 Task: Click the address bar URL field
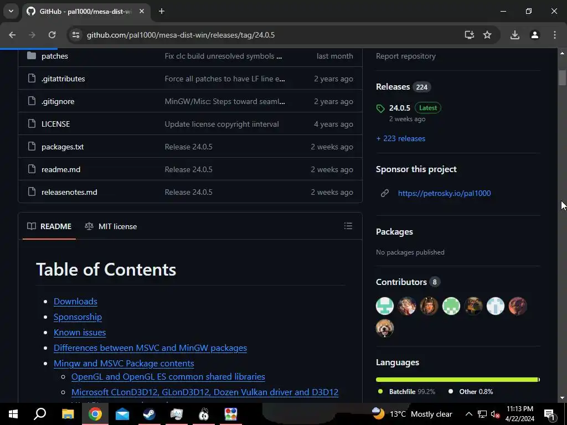point(181,35)
